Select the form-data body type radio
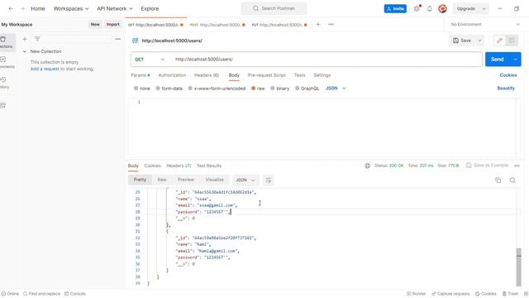 [158, 89]
